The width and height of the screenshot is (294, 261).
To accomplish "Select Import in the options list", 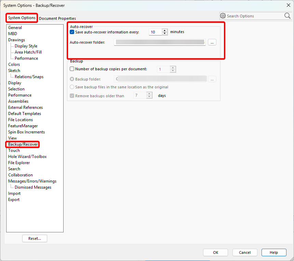I will (14, 193).
